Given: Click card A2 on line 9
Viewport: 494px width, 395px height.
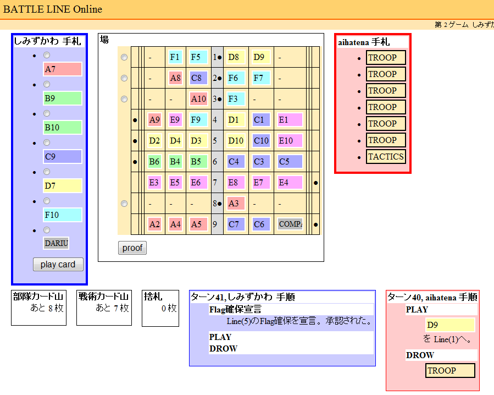Looking at the screenshot, I should pyautogui.click(x=154, y=224).
